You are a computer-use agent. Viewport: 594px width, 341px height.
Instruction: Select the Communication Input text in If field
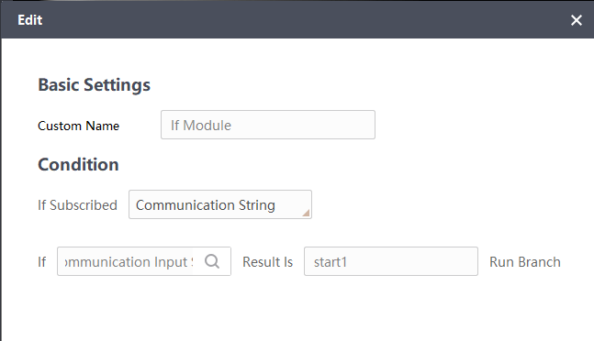point(129,261)
